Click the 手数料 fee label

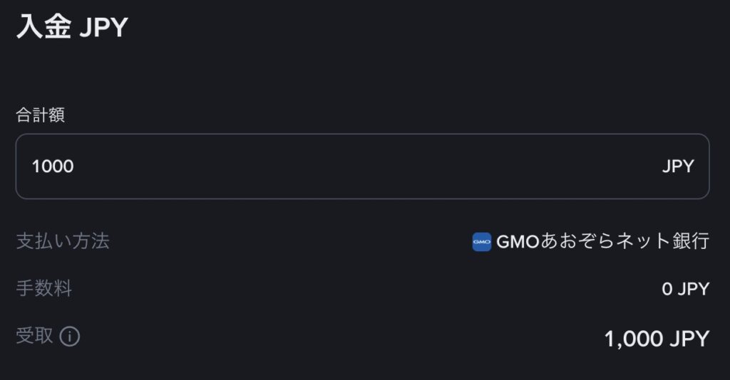44,288
